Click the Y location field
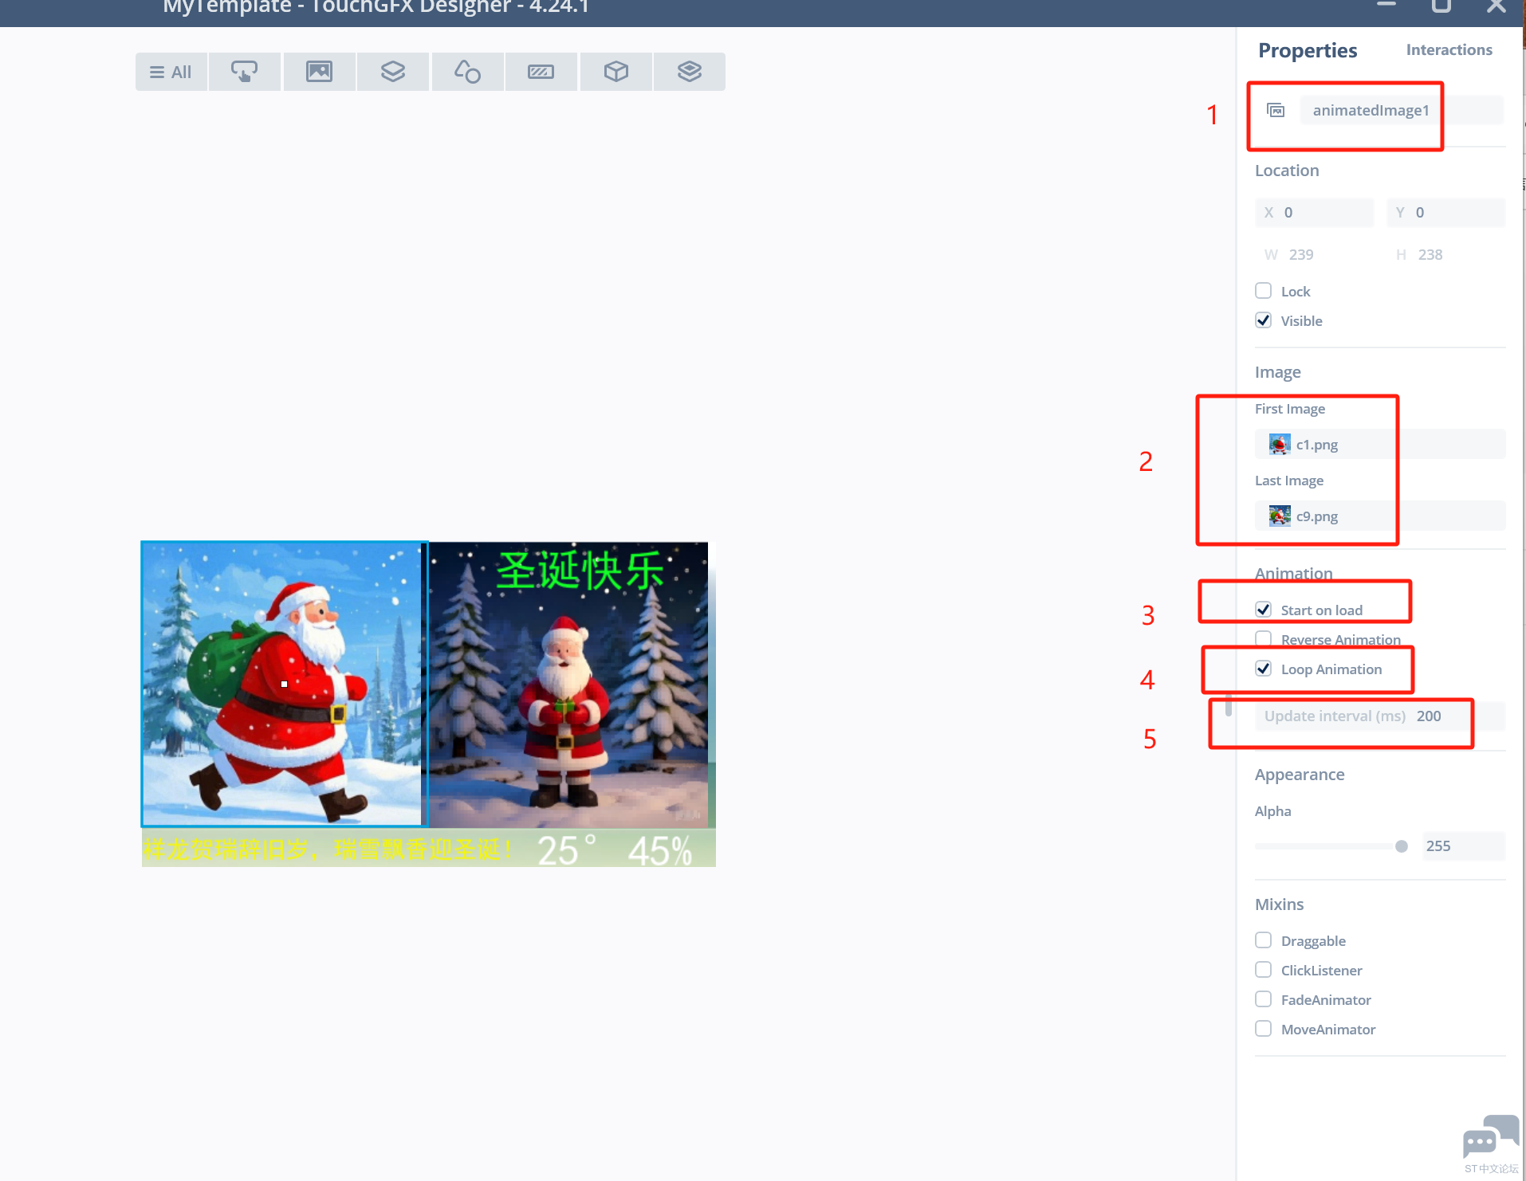Viewport: 1526px width, 1181px height. [1445, 213]
